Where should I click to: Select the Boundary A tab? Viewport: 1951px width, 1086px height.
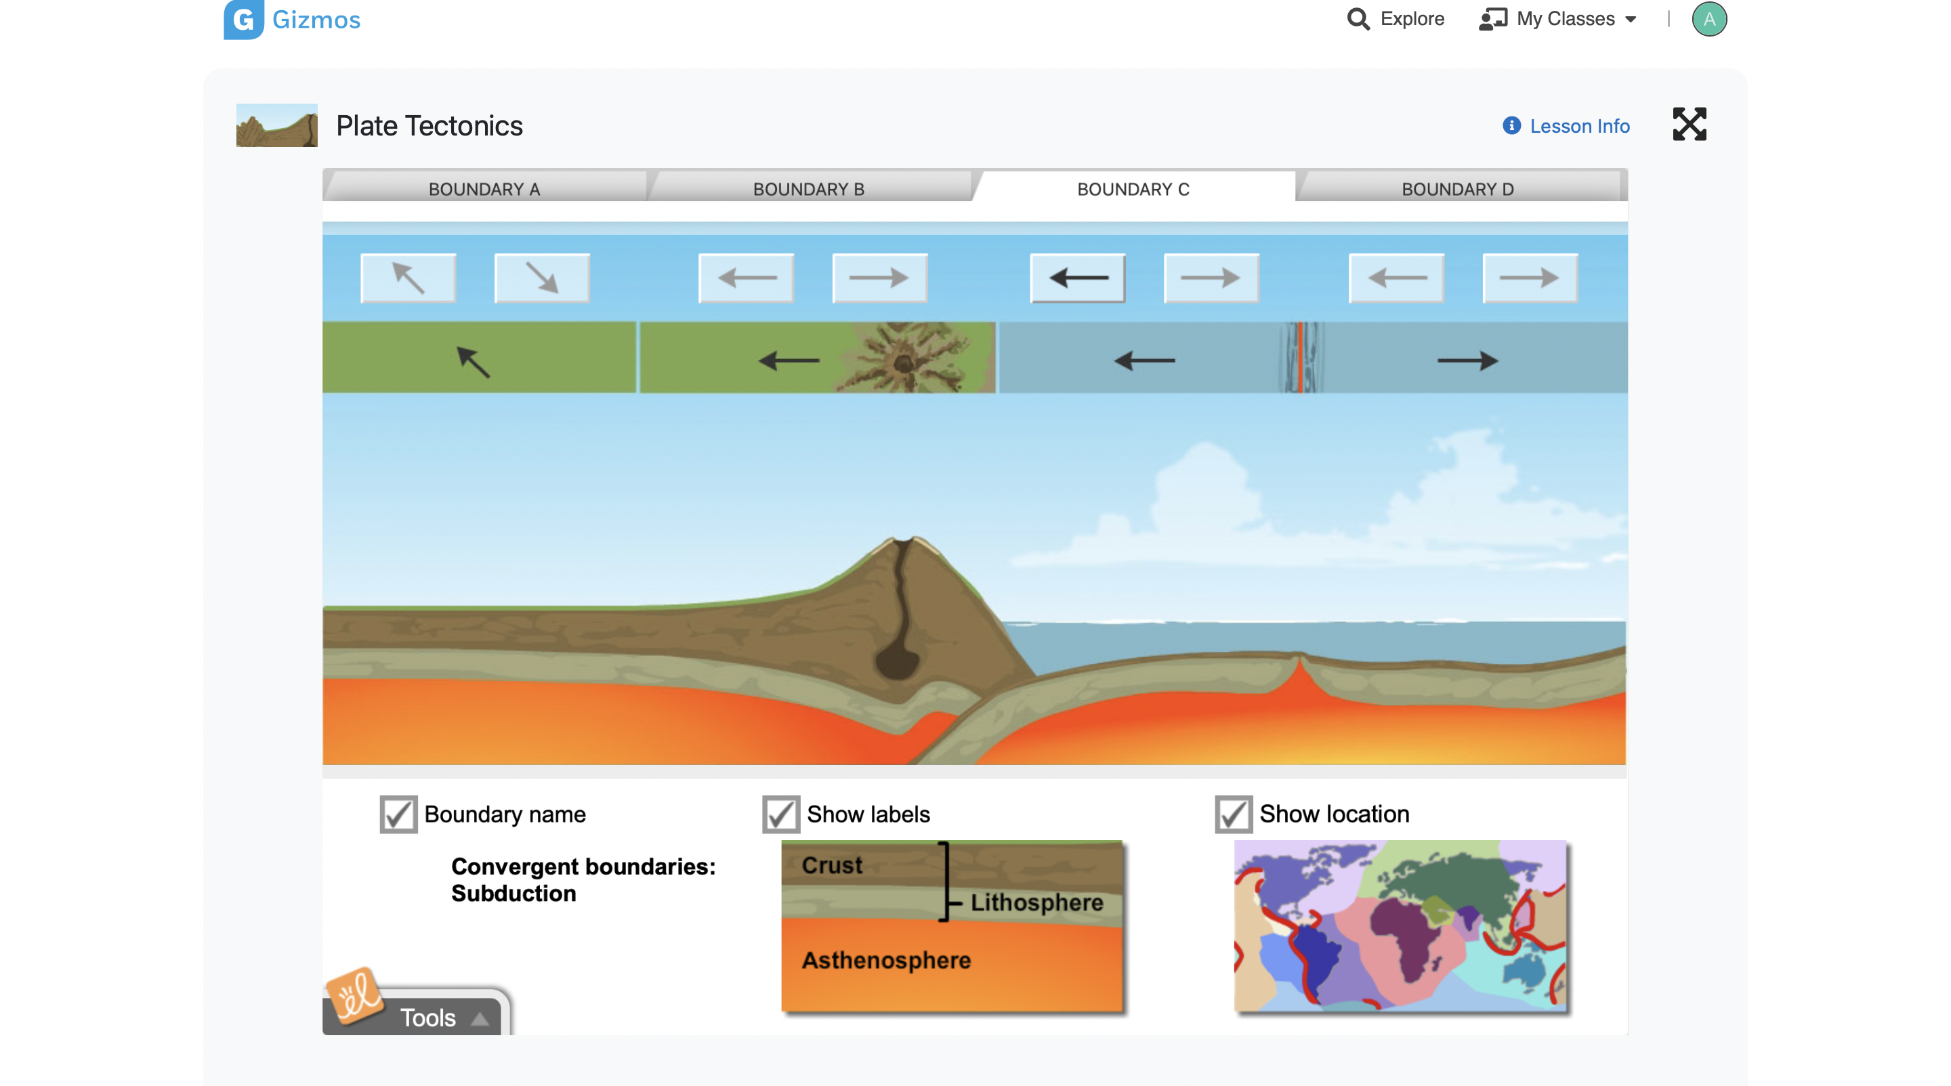[484, 187]
